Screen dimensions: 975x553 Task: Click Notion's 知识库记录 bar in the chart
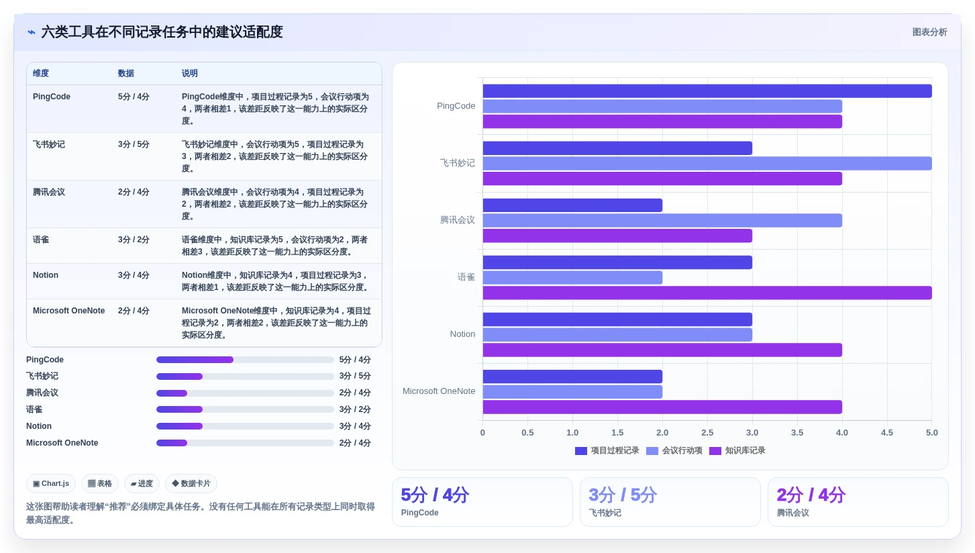[x=662, y=350]
